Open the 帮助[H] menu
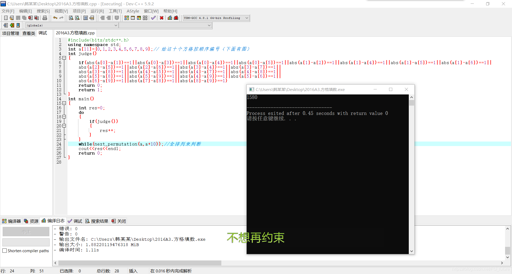Viewport: 512px width, 274px height. (x=170, y=11)
